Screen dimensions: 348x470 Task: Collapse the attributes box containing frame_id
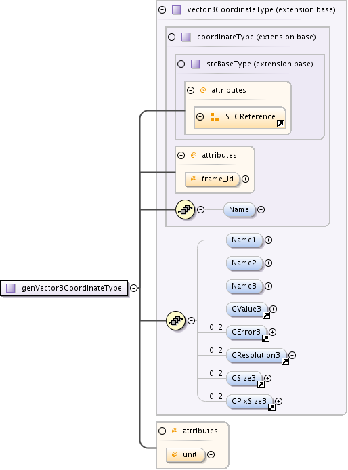tap(181, 155)
